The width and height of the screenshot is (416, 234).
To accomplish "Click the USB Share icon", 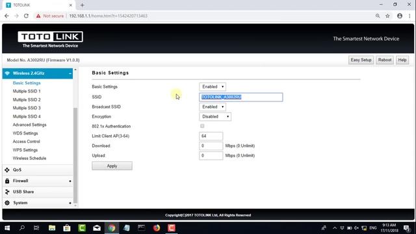I will pos(7,192).
